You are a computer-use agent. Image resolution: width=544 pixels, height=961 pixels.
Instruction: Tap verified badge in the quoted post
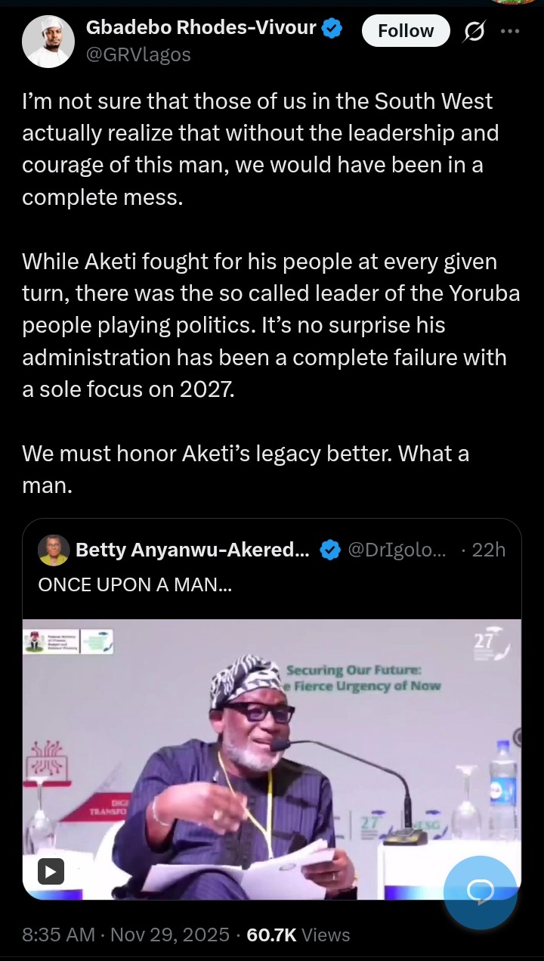coord(329,550)
